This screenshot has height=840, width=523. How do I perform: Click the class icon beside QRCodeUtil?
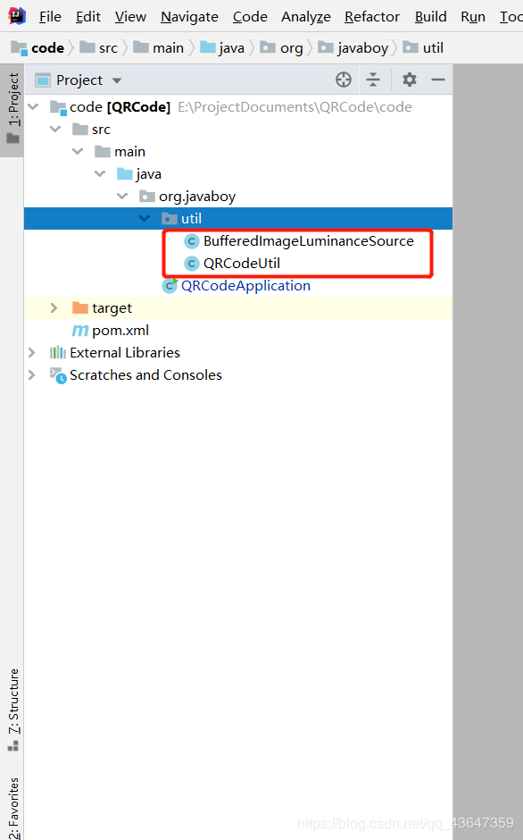(x=192, y=264)
